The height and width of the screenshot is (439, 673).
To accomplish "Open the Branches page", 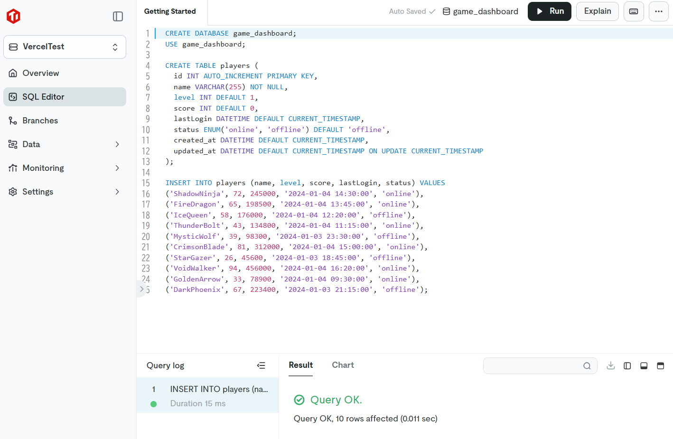I will click(65, 121).
